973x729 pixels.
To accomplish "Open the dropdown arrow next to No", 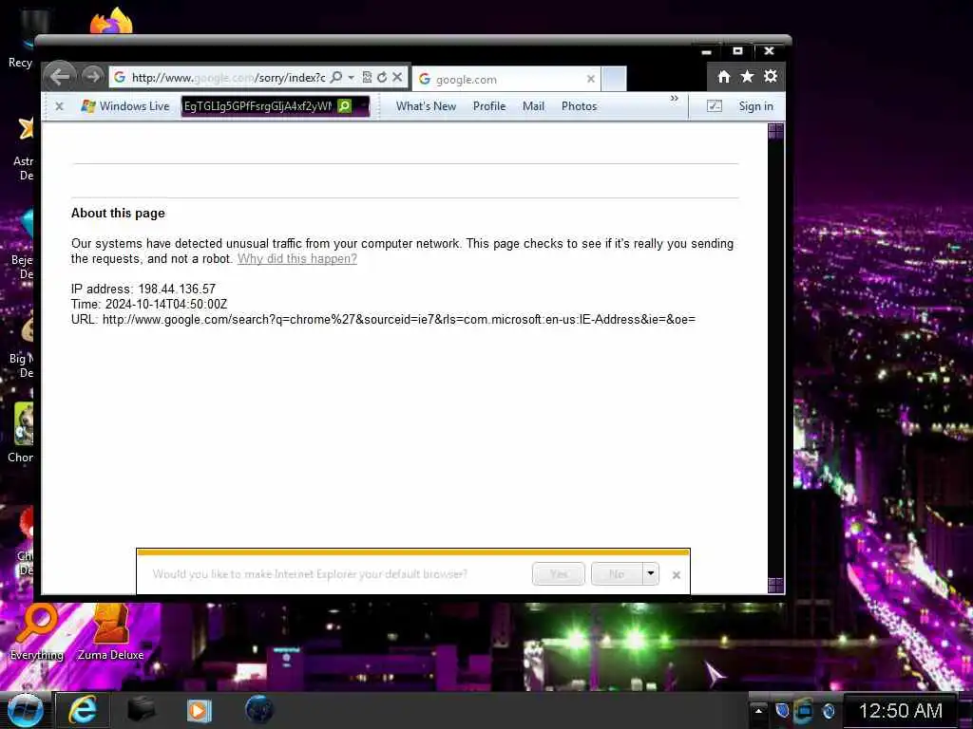I will pos(650,574).
